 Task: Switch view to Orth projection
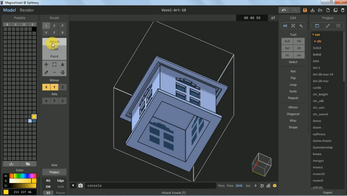click(x=239, y=186)
